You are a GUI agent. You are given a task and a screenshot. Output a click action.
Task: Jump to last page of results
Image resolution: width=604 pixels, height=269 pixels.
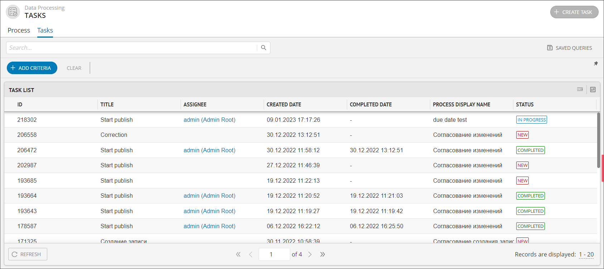[322, 254]
